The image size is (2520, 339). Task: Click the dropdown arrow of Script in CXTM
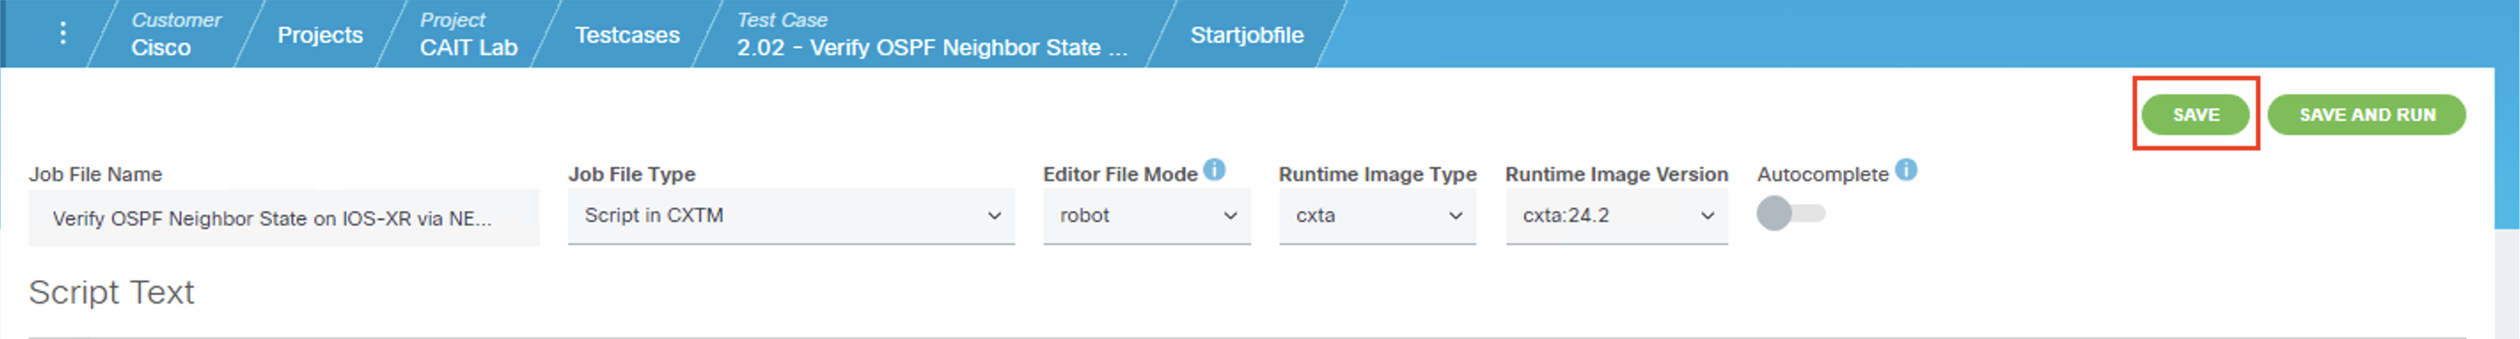994,216
